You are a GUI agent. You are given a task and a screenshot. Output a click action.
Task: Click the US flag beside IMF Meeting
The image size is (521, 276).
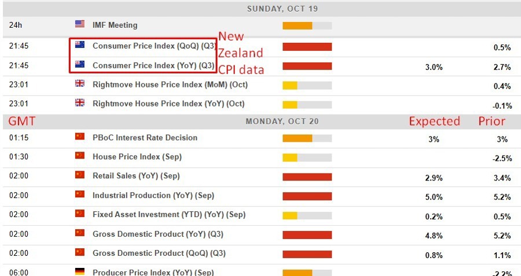tap(80, 24)
